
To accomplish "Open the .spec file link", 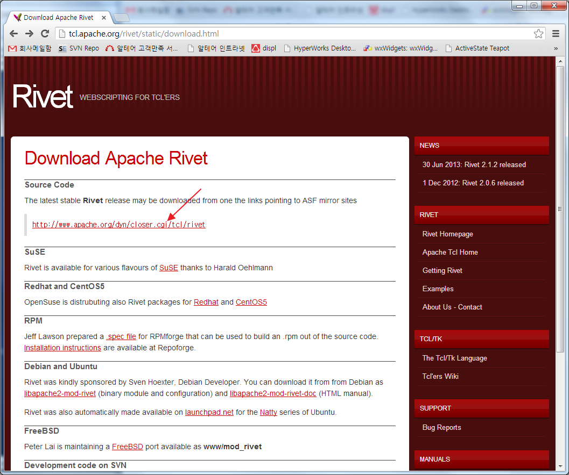I will [121, 336].
